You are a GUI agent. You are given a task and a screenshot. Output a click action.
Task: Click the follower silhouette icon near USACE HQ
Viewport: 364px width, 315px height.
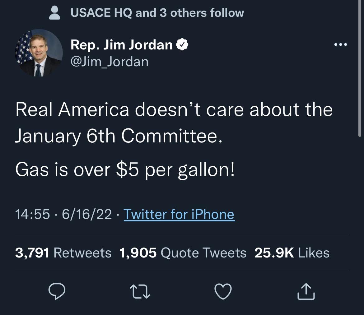pyautogui.click(x=54, y=12)
